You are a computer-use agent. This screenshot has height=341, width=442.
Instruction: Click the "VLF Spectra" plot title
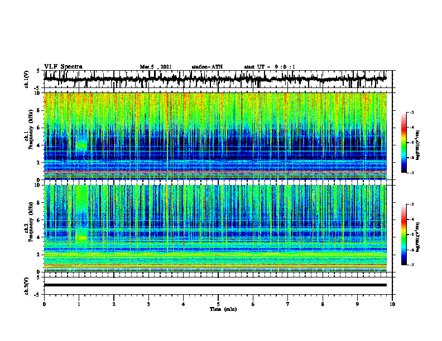(x=63, y=66)
